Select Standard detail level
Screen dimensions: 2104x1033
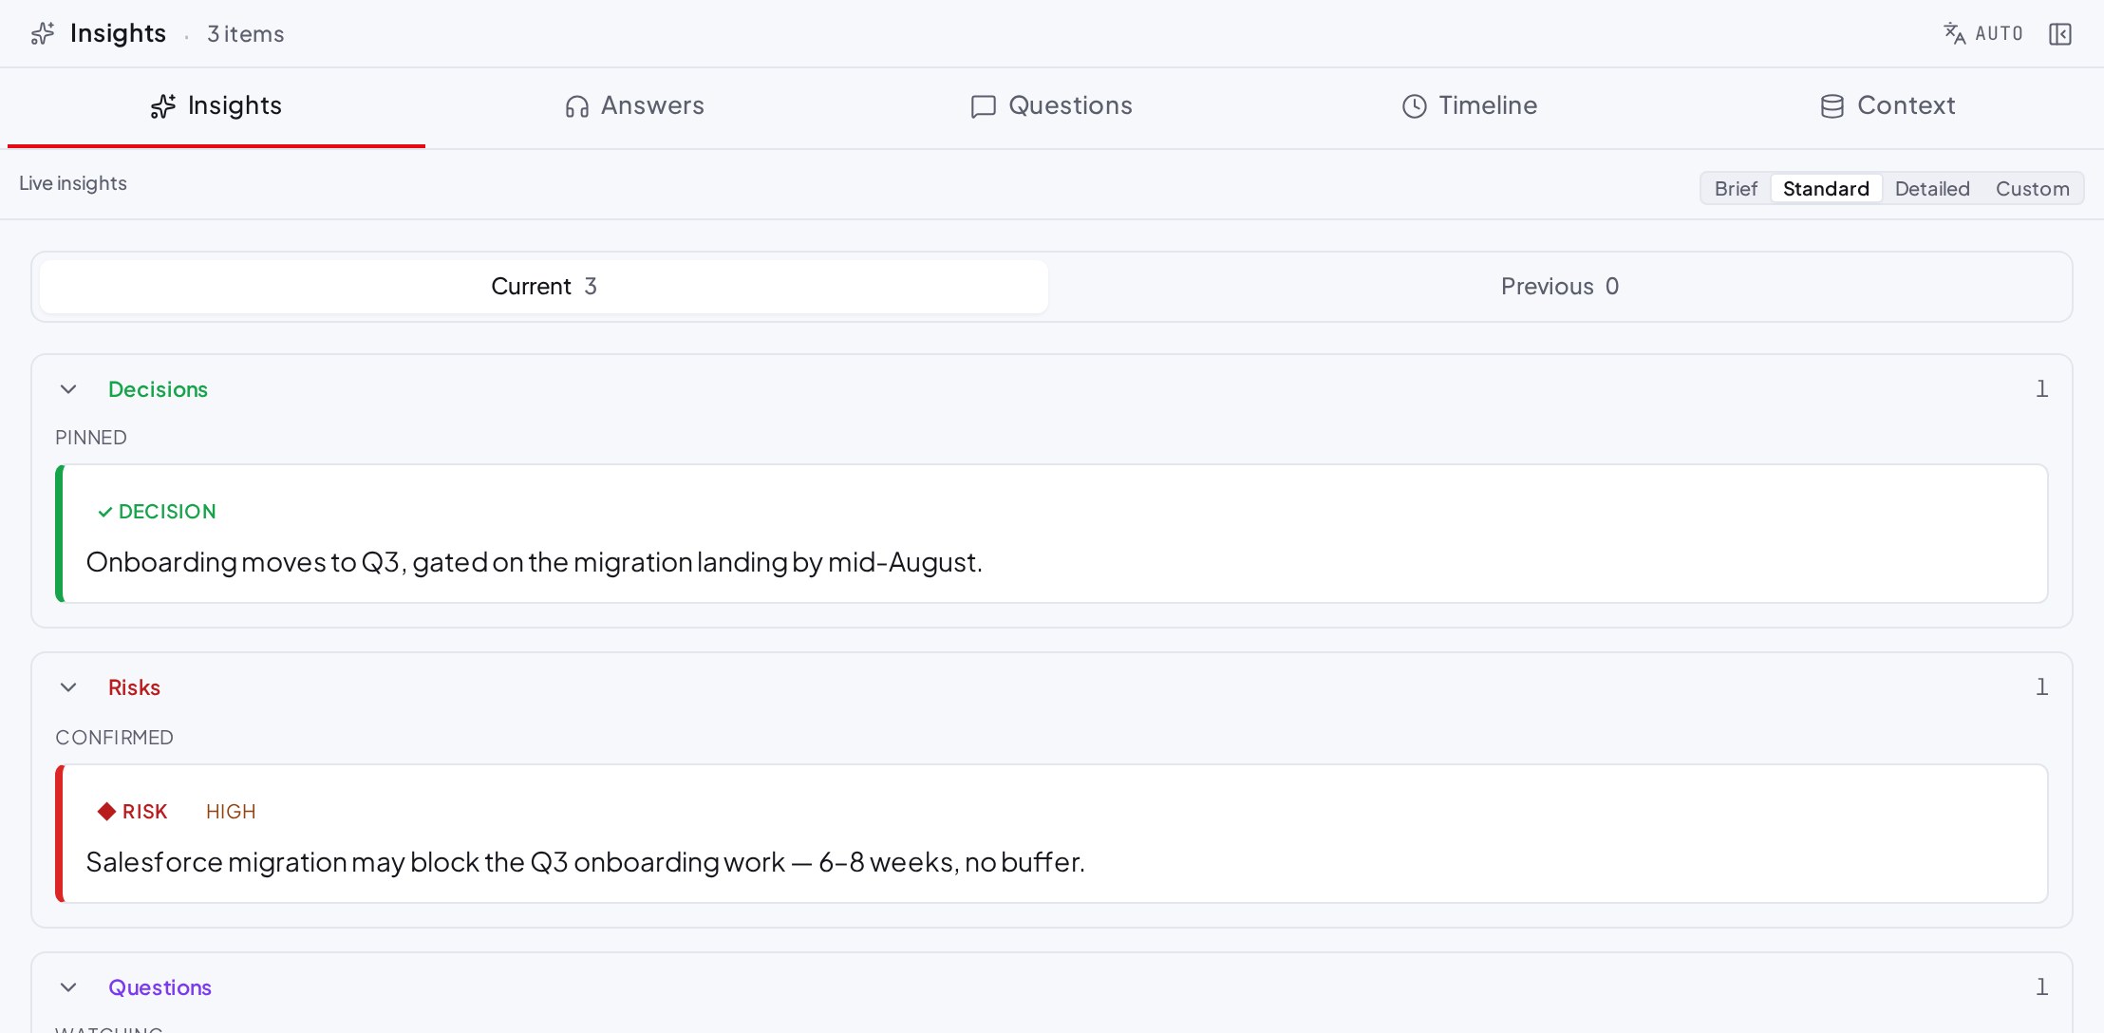coord(1826,189)
